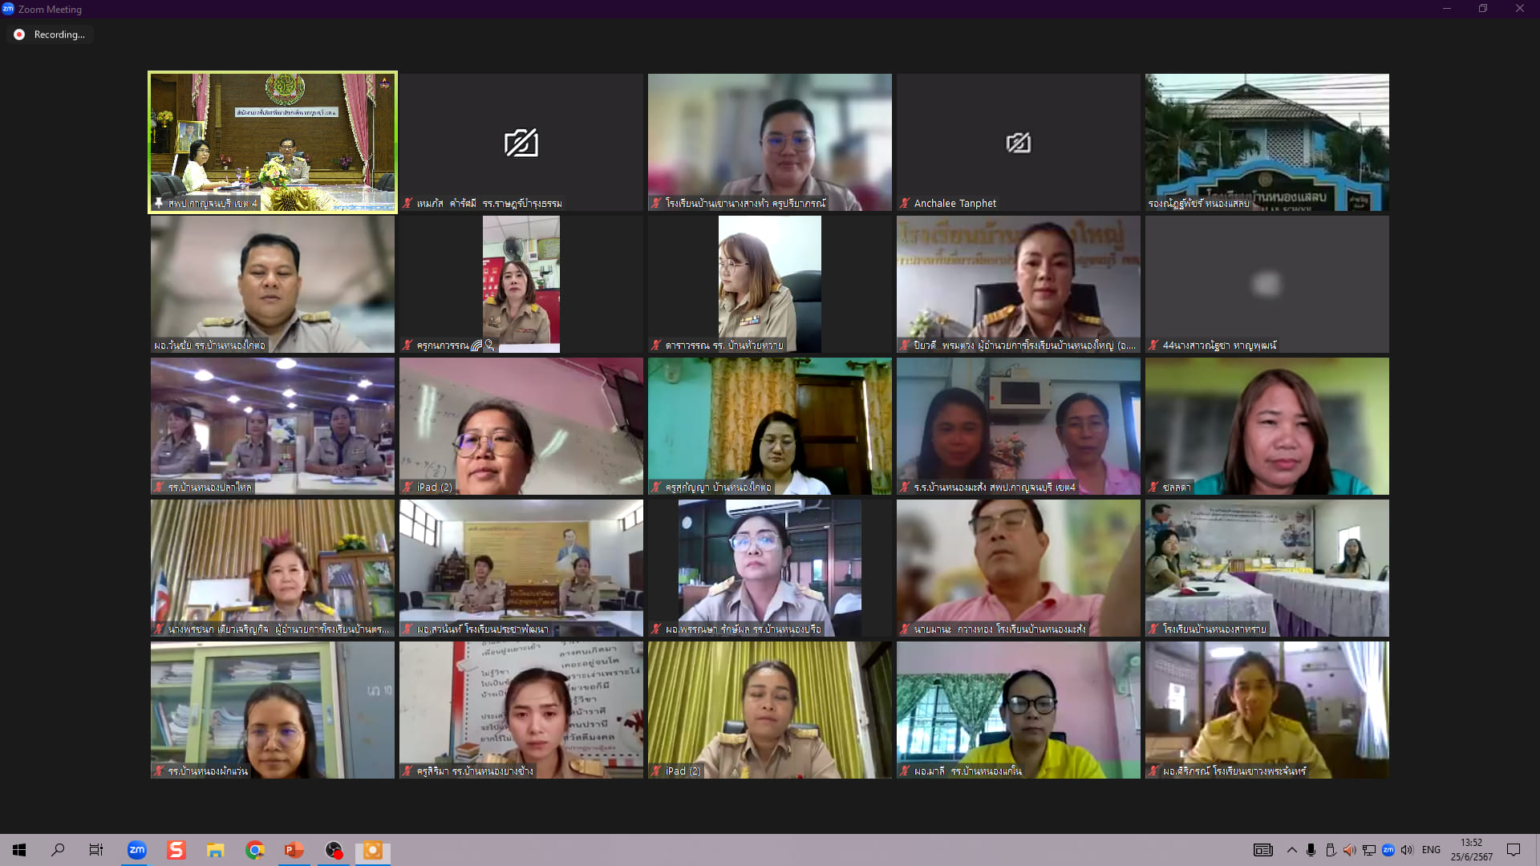Image resolution: width=1540 pixels, height=866 pixels.
Task: Click the pin icon beside สพป.กาญจนบุรี เขต 4
Action: point(159,204)
